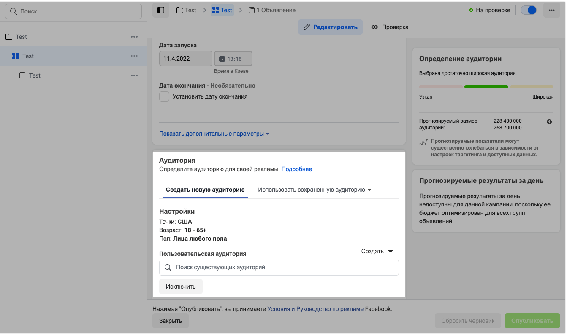
Task: Open options for the Test ad set row
Action: click(134, 56)
